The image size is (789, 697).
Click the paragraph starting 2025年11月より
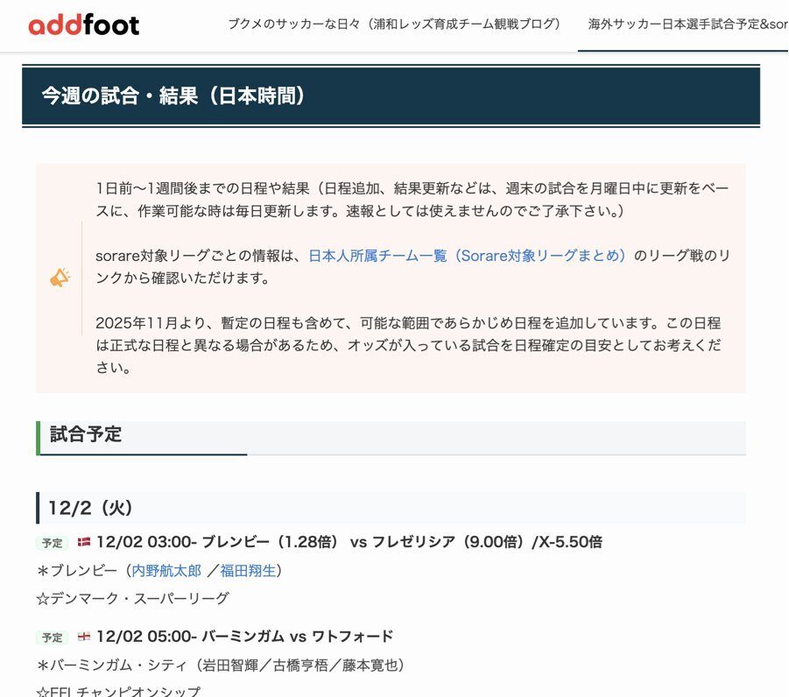[409, 345]
